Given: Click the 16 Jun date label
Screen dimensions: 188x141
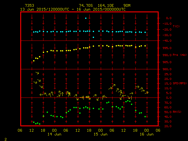Looking at the screenshot, I should click(x=146, y=134).
